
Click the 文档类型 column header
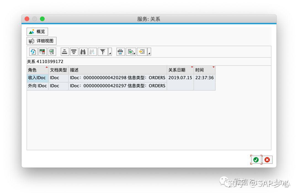58,70
